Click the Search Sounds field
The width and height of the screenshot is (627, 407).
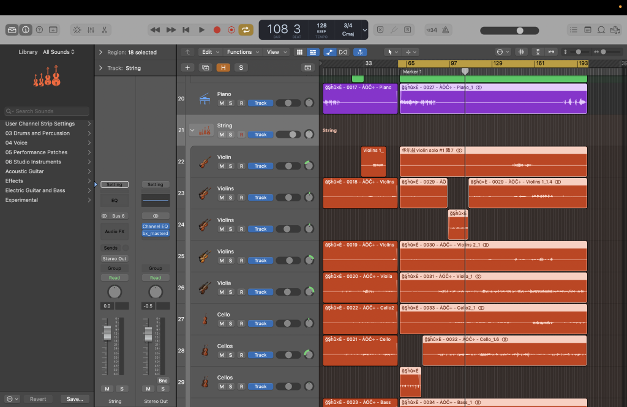47,111
